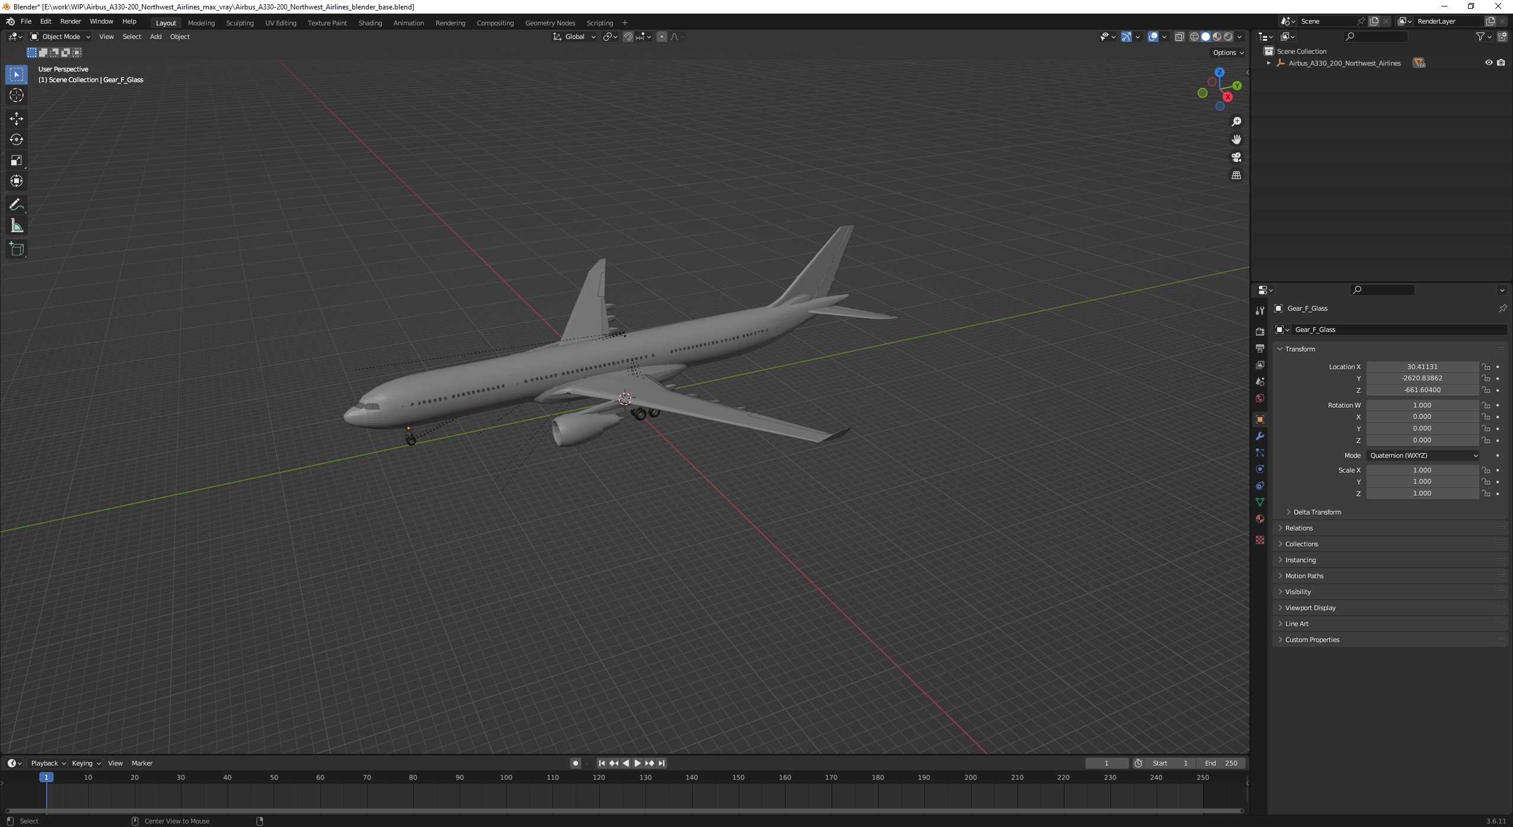Open the Add menu in viewport
Screen dimensions: 1513x827
[155, 37]
